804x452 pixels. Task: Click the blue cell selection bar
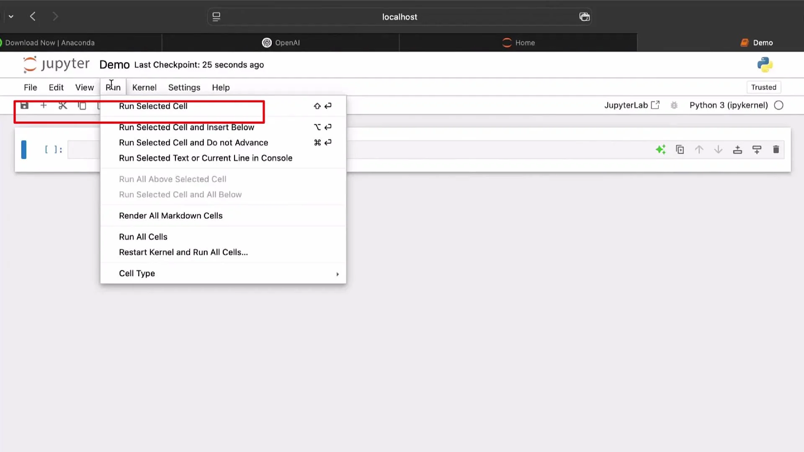point(24,149)
